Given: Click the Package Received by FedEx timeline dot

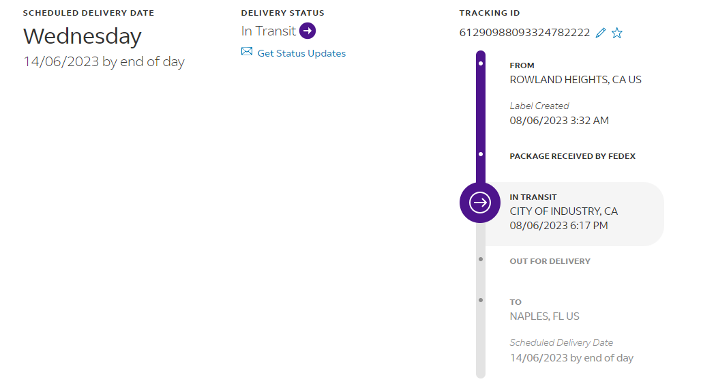Looking at the screenshot, I should 481,154.
